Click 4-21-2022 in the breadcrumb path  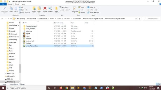click(67, 19)
